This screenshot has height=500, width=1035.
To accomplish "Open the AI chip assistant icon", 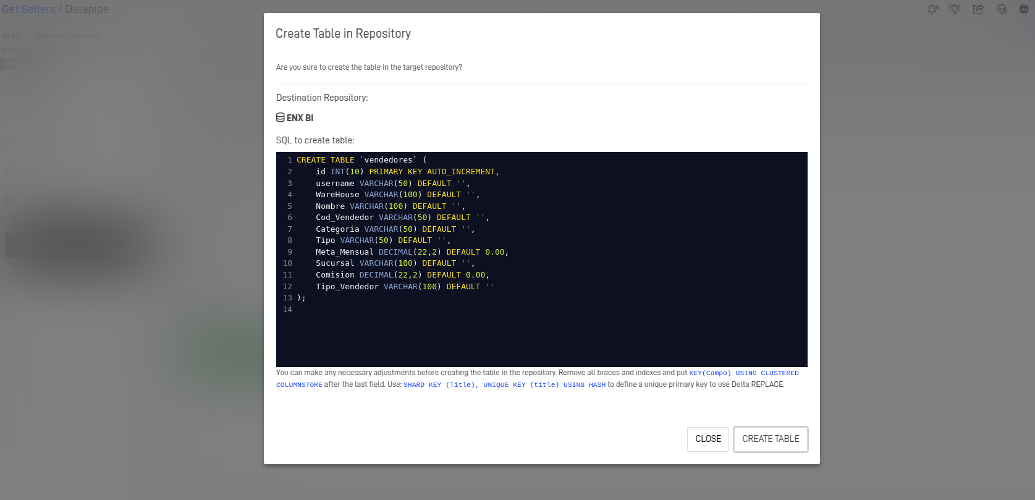I will tap(1024, 9).
